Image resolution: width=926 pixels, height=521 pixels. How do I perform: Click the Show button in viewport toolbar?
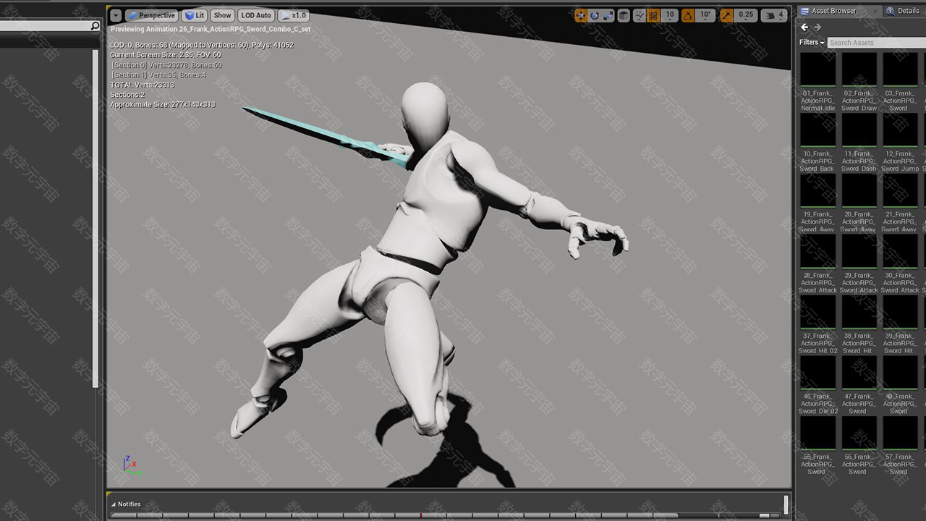(x=222, y=15)
